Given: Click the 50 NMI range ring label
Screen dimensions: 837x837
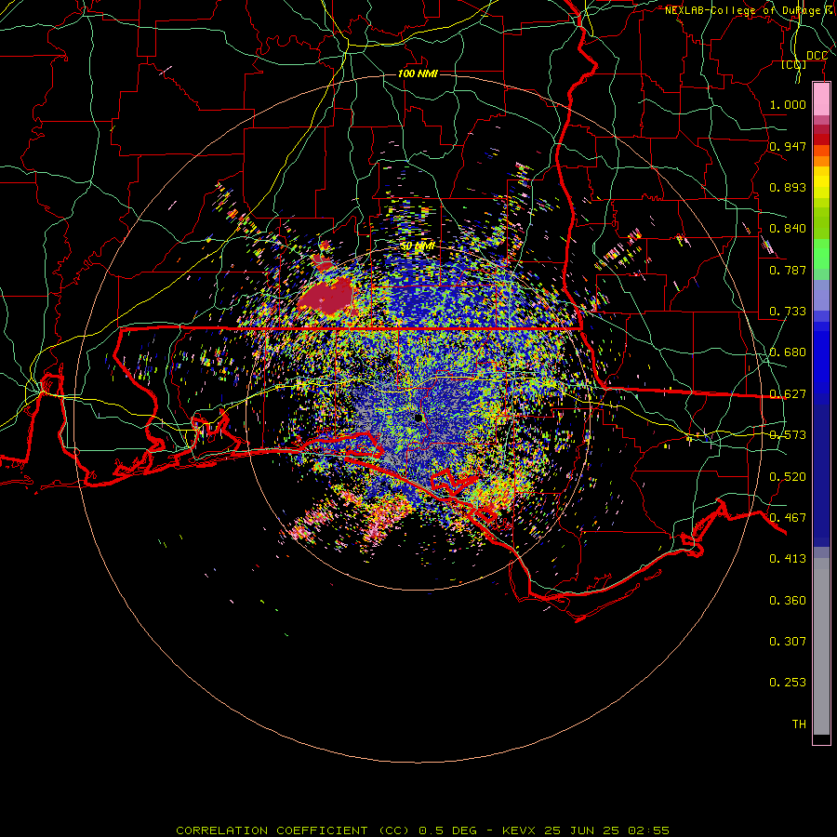Looking at the screenshot, I should [x=418, y=246].
